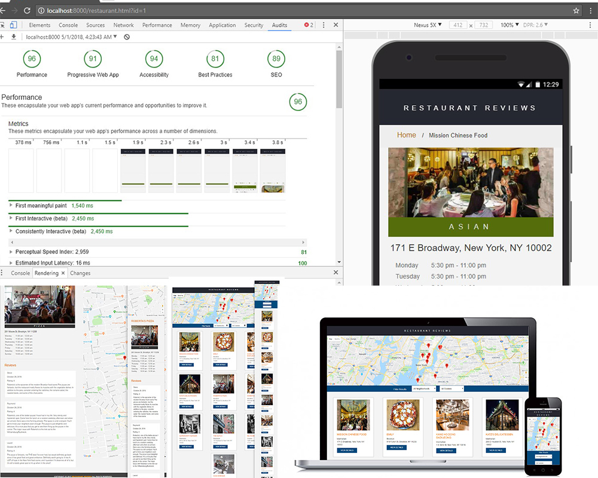Click the Home breadcrumb link

click(406, 135)
